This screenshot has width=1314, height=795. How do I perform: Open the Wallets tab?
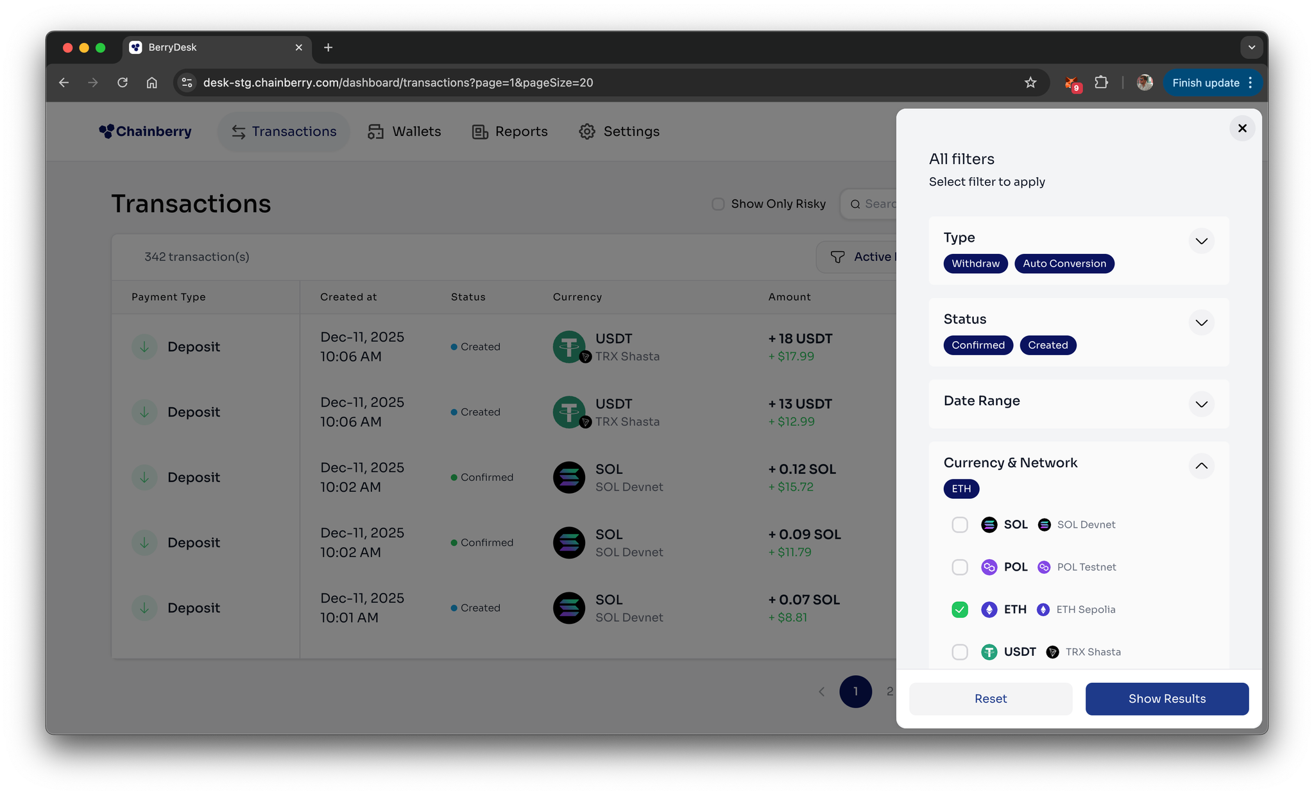coord(404,131)
